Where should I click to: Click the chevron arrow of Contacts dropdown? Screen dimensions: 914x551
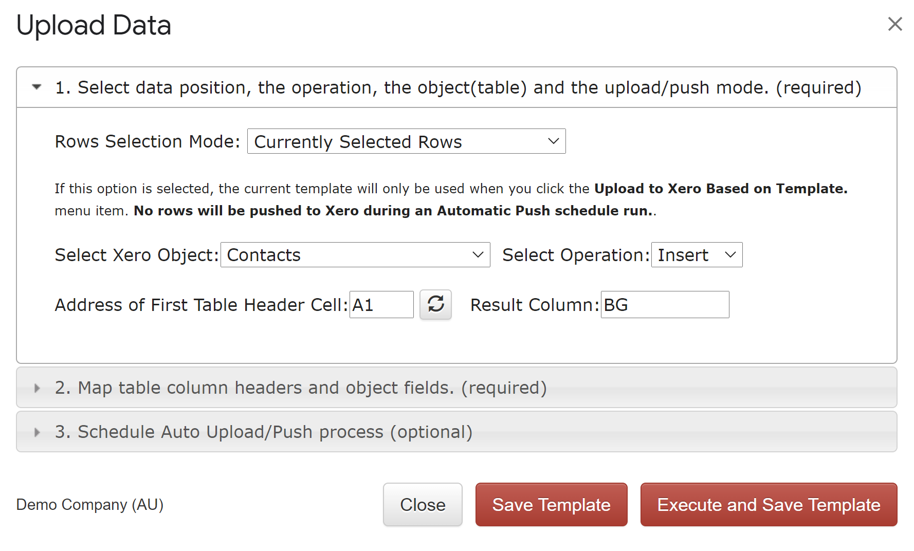tap(478, 255)
